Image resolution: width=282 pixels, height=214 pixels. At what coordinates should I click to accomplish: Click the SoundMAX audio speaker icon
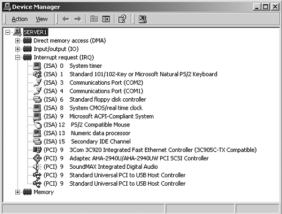(x=37, y=167)
